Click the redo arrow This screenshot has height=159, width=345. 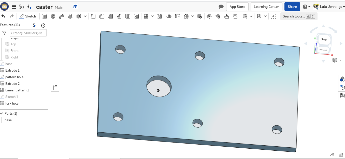click(x=12, y=16)
